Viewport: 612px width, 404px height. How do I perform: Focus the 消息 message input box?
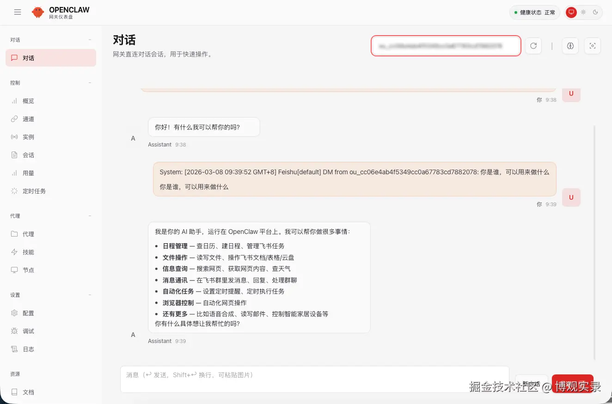coord(314,380)
